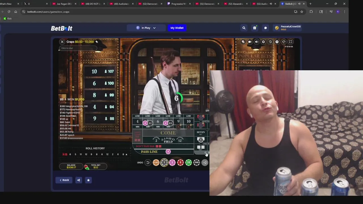Screen dimensions: 363x204
Task: Bet on the COME area
Action: tap(168, 133)
